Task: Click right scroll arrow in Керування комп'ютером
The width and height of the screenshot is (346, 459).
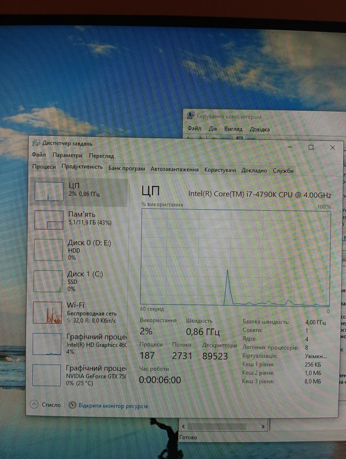Action: click(x=263, y=427)
